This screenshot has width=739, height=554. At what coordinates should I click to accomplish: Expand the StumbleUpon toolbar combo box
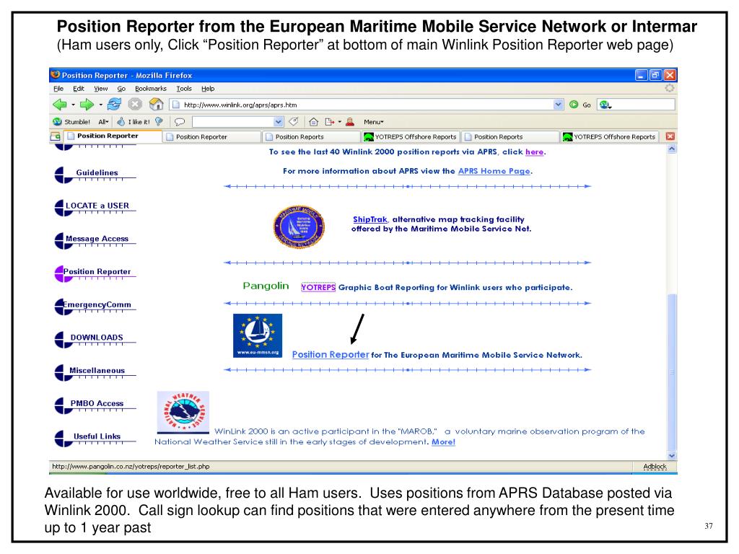pyautogui.click(x=278, y=121)
